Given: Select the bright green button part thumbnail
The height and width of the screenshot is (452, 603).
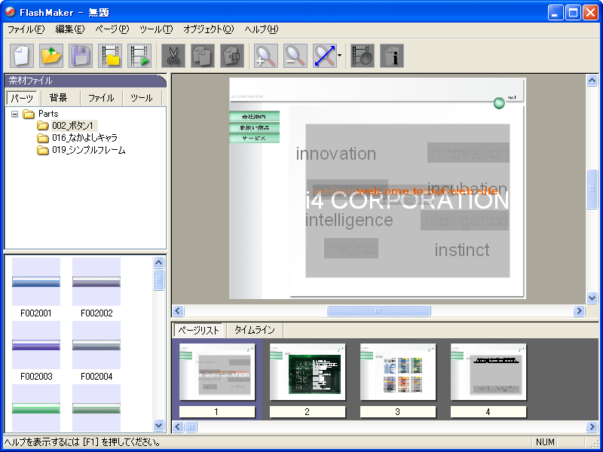Looking at the screenshot, I should 36,408.
